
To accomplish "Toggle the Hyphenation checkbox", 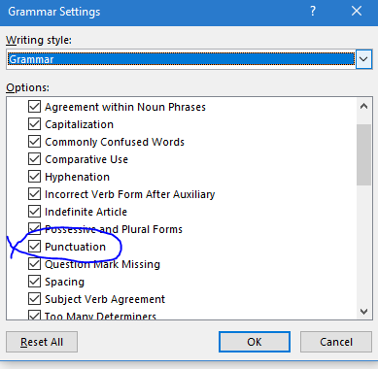I will click(34, 177).
